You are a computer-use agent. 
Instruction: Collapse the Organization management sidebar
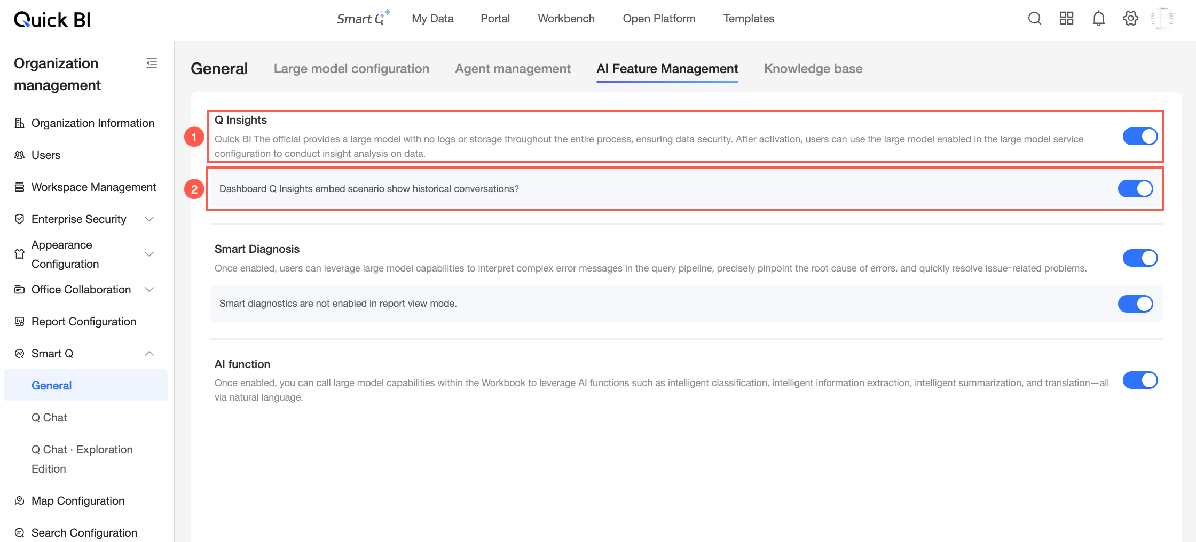click(x=152, y=63)
